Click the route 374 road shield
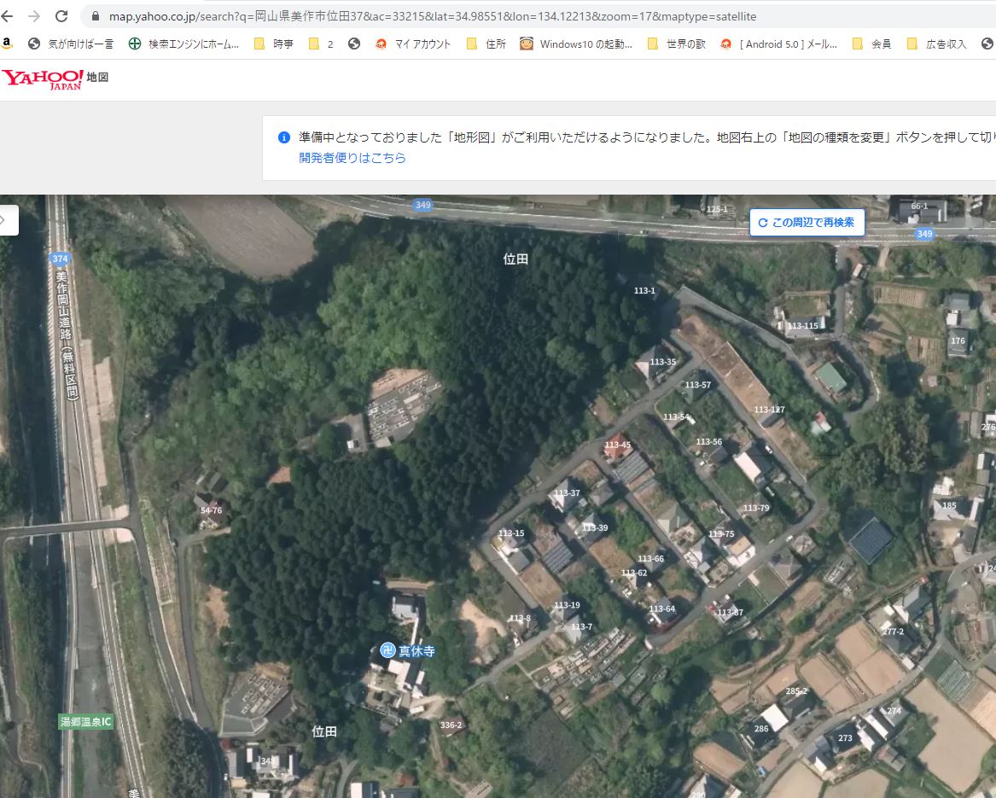 click(59, 259)
